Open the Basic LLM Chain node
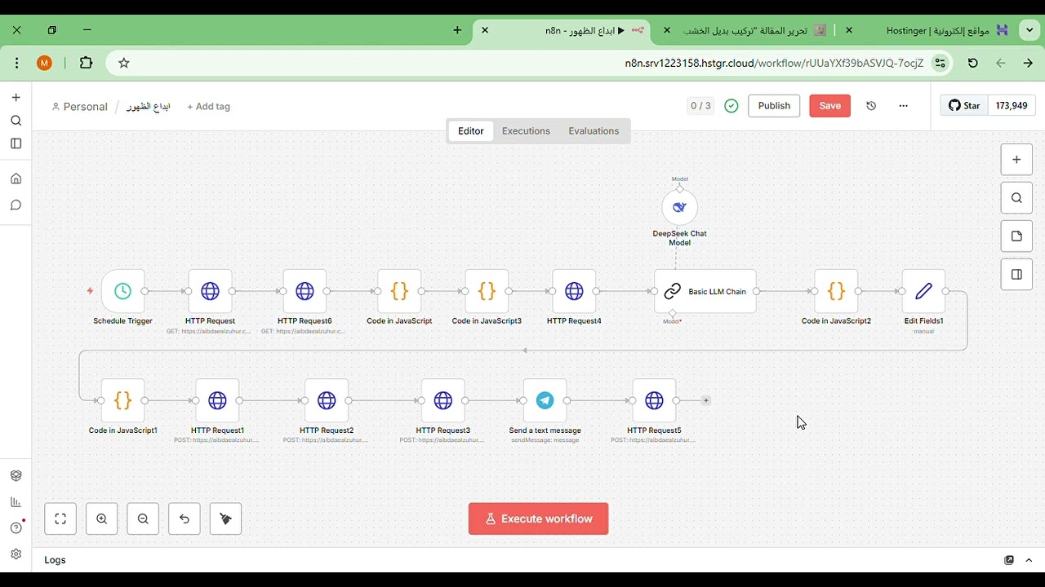This screenshot has height=587, width=1045. tap(705, 291)
